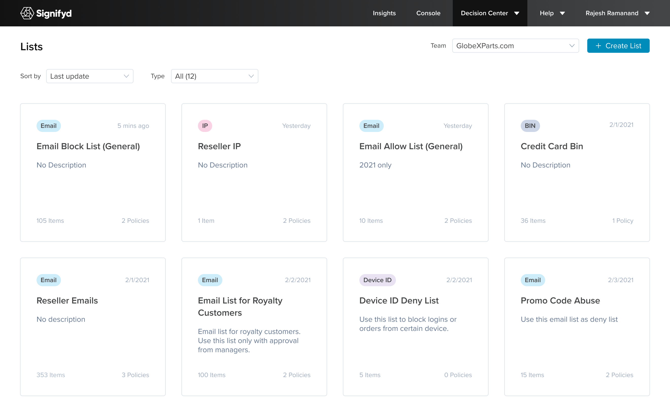
Task: Click the Device ID badge tag
Action: tap(377, 280)
